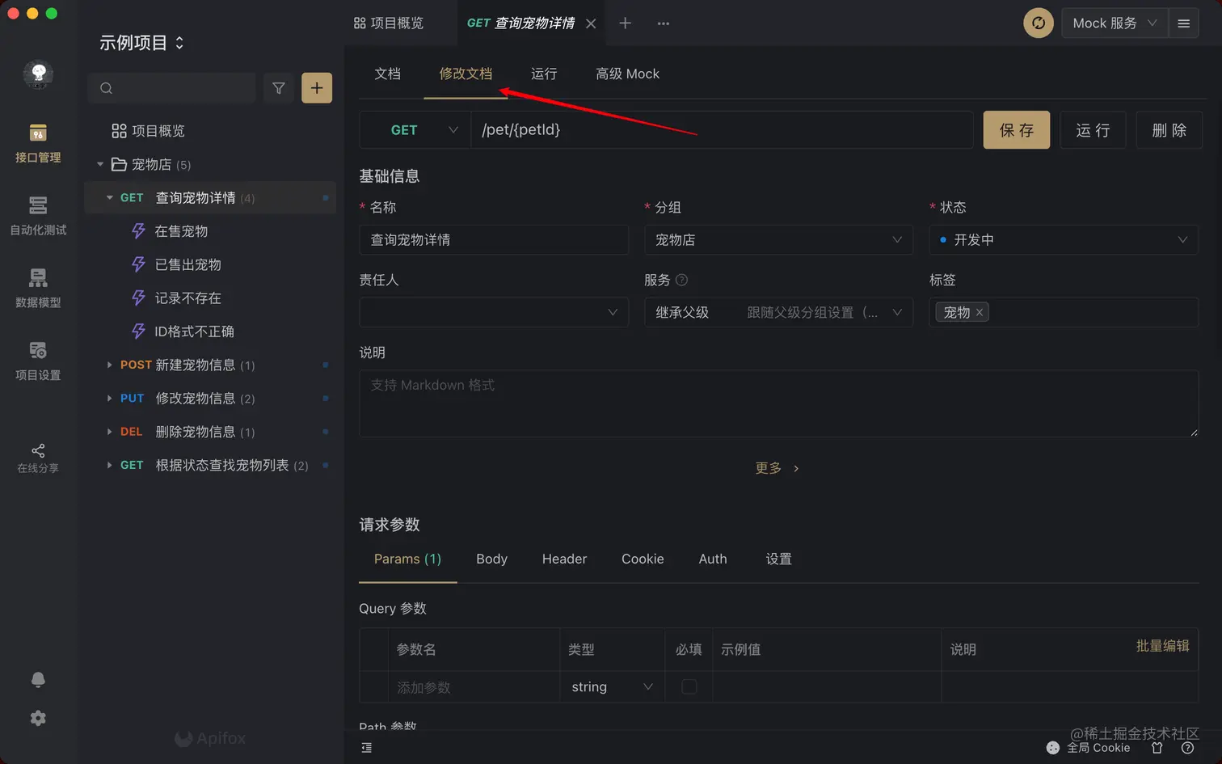Collapse the 宠物店 folder
Image resolution: width=1222 pixels, height=764 pixels.
[x=100, y=164]
